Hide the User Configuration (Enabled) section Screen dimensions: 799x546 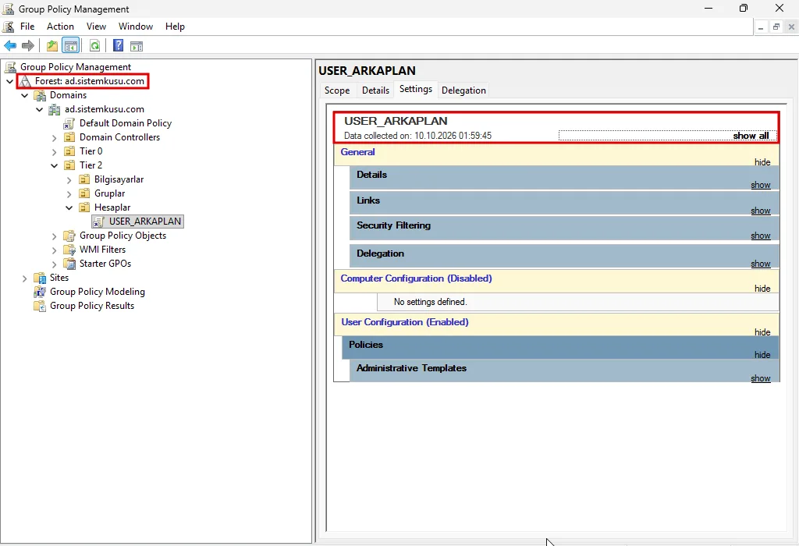(x=762, y=332)
